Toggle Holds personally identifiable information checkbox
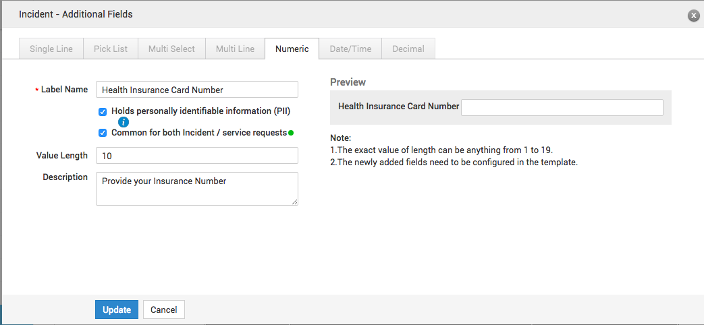 [x=103, y=111]
